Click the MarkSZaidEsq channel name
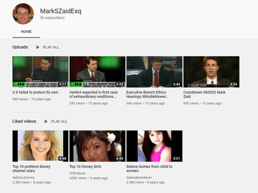Screen dimensions: 258x193 (x=61, y=11)
